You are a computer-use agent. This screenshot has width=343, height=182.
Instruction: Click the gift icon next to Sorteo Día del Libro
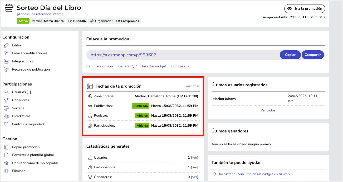click(x=9, y=8)
